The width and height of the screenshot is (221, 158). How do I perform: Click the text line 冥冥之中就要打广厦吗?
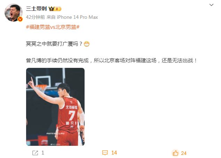(x=54, y=44)
